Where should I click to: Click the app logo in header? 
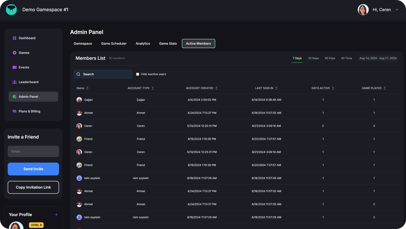pos(11,9)
